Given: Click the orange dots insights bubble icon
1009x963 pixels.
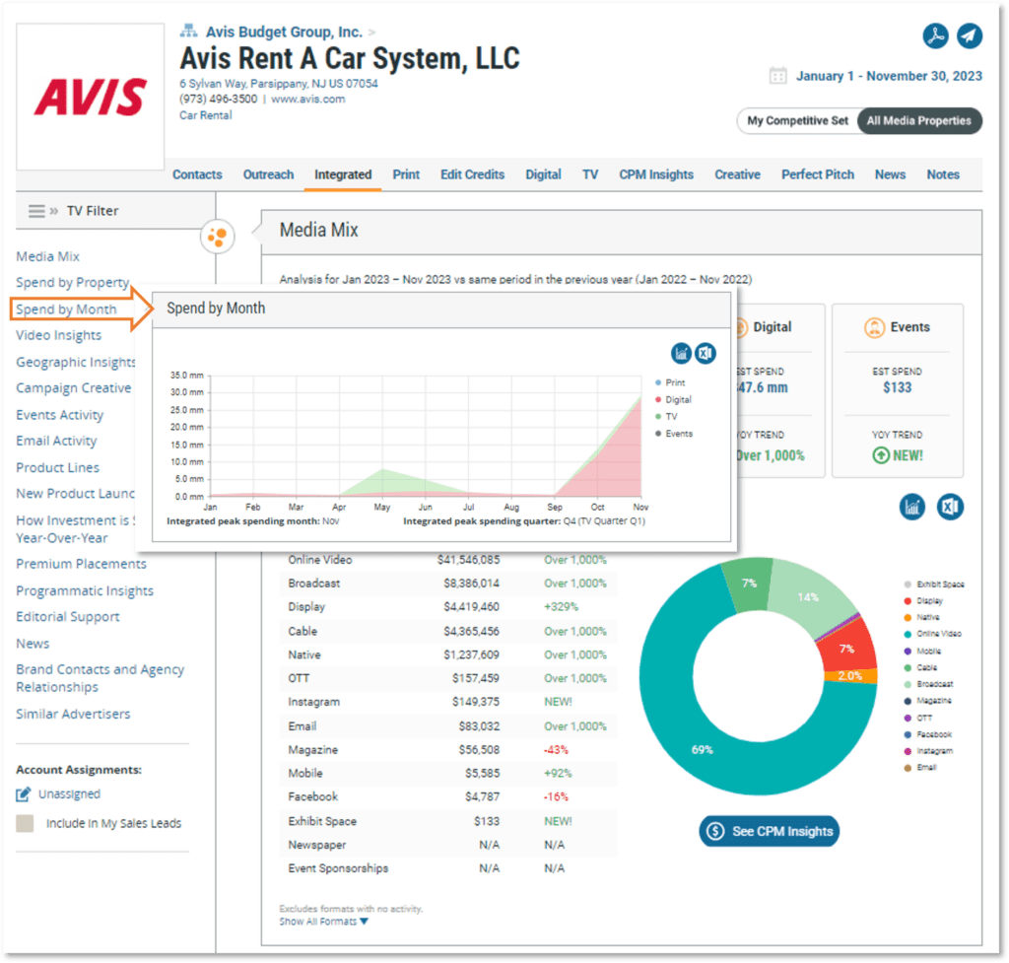Looking at the screenshot, I should click(x=218, y=237).
